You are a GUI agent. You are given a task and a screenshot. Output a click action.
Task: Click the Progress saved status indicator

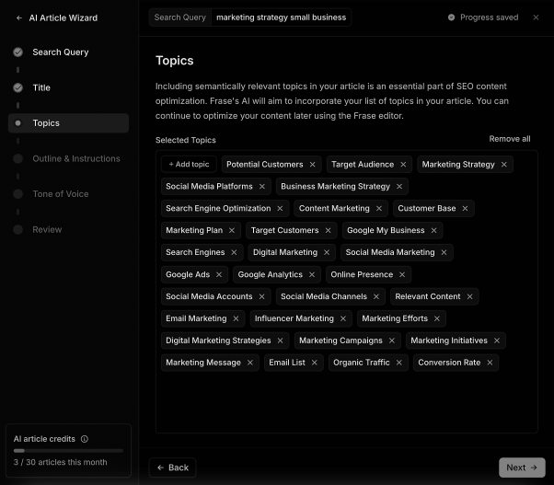483,17
